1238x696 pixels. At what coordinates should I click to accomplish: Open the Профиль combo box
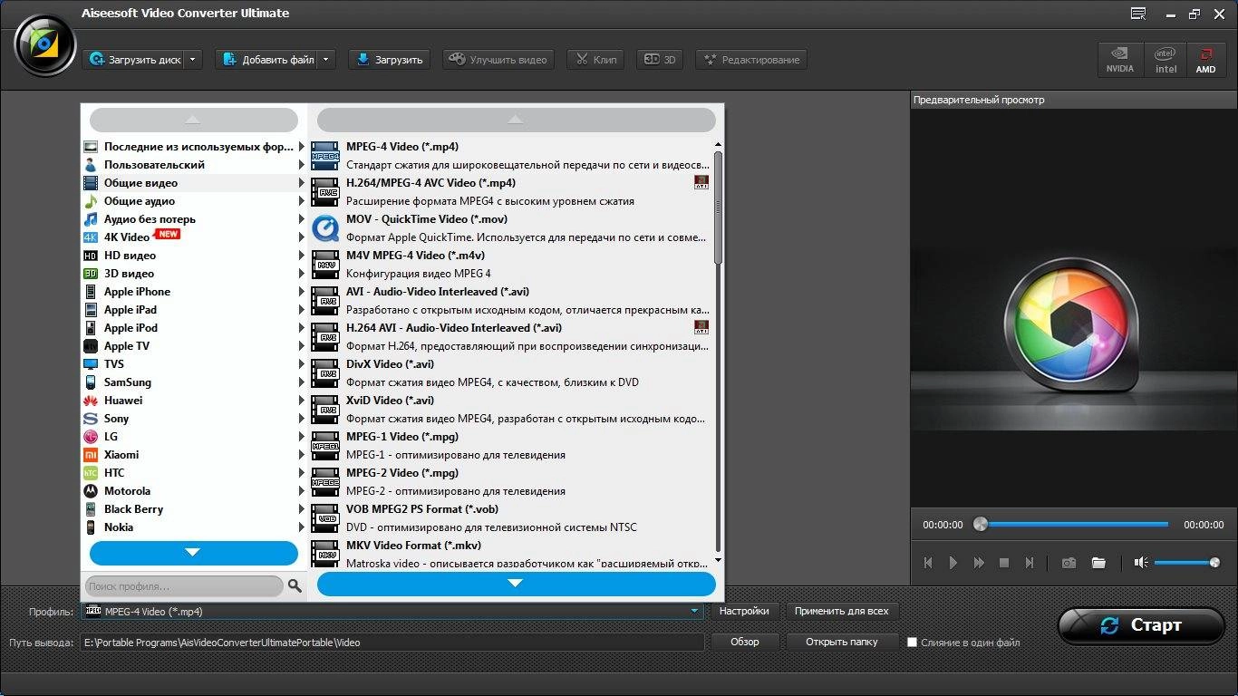(x=392, y=612)
